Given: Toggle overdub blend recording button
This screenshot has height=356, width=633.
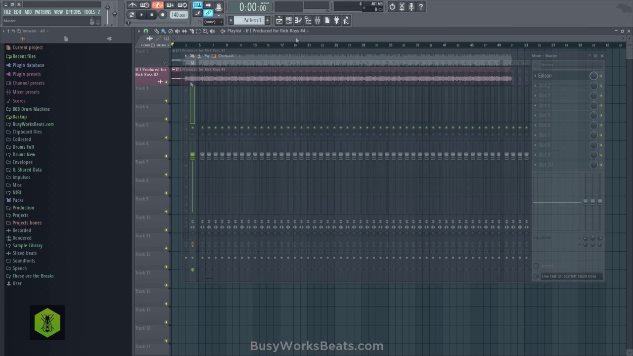Looking at the screenshot, I should 170,5.
